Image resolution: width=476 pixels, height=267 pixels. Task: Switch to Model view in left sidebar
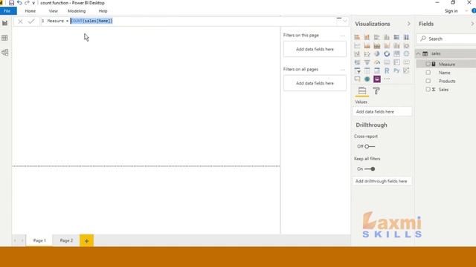pos(5,53)
